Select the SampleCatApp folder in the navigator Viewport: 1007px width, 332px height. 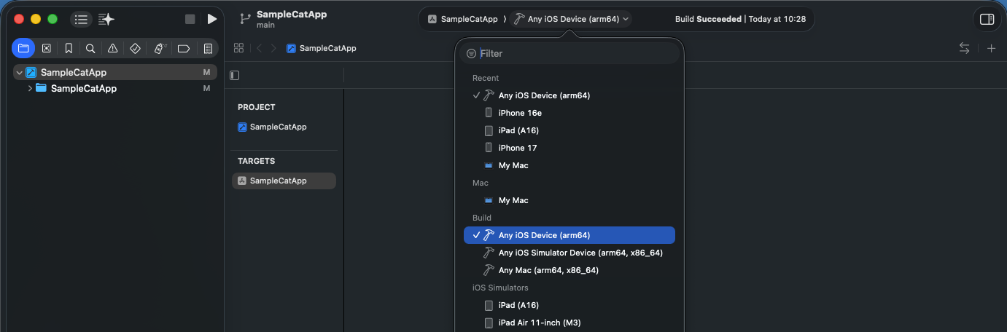[84, 88]
